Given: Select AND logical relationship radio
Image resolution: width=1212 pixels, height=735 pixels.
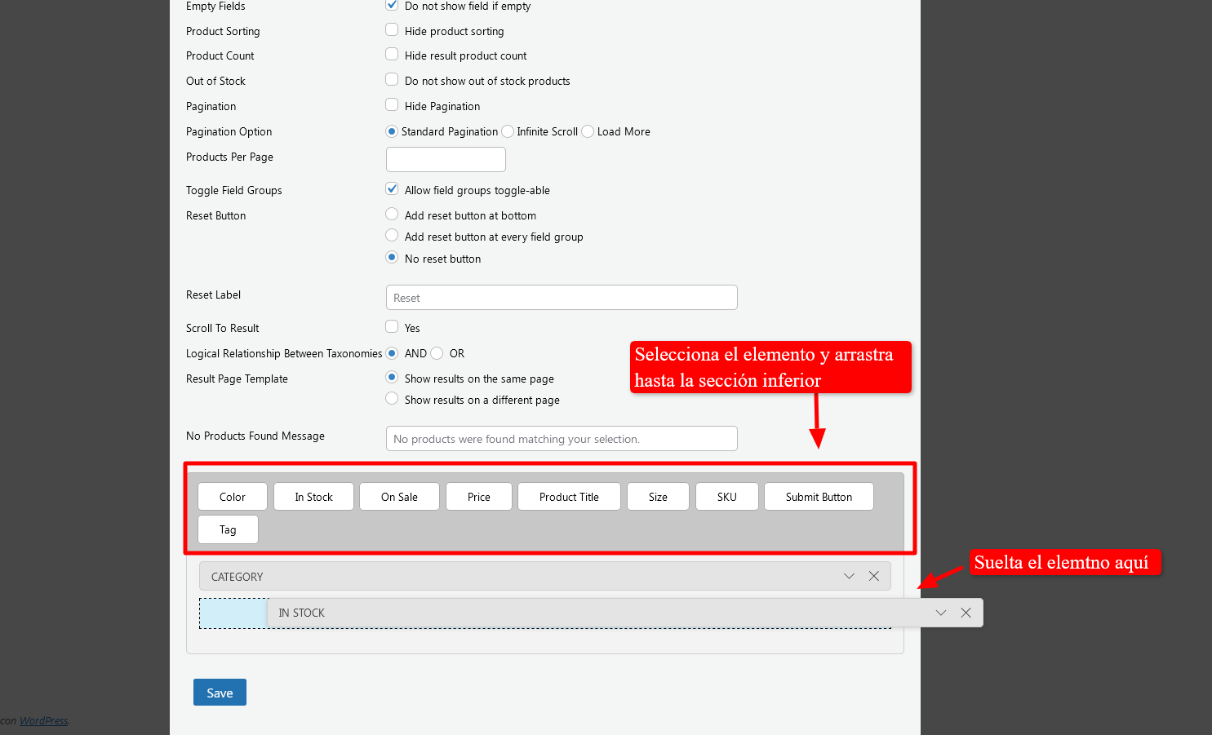Looking at the screenshot, I should coord(392,353).
